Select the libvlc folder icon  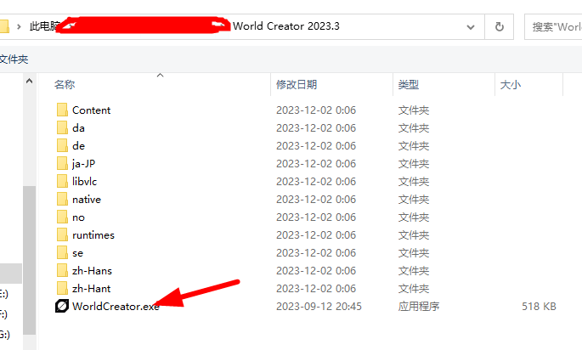[x=62, y=182]
